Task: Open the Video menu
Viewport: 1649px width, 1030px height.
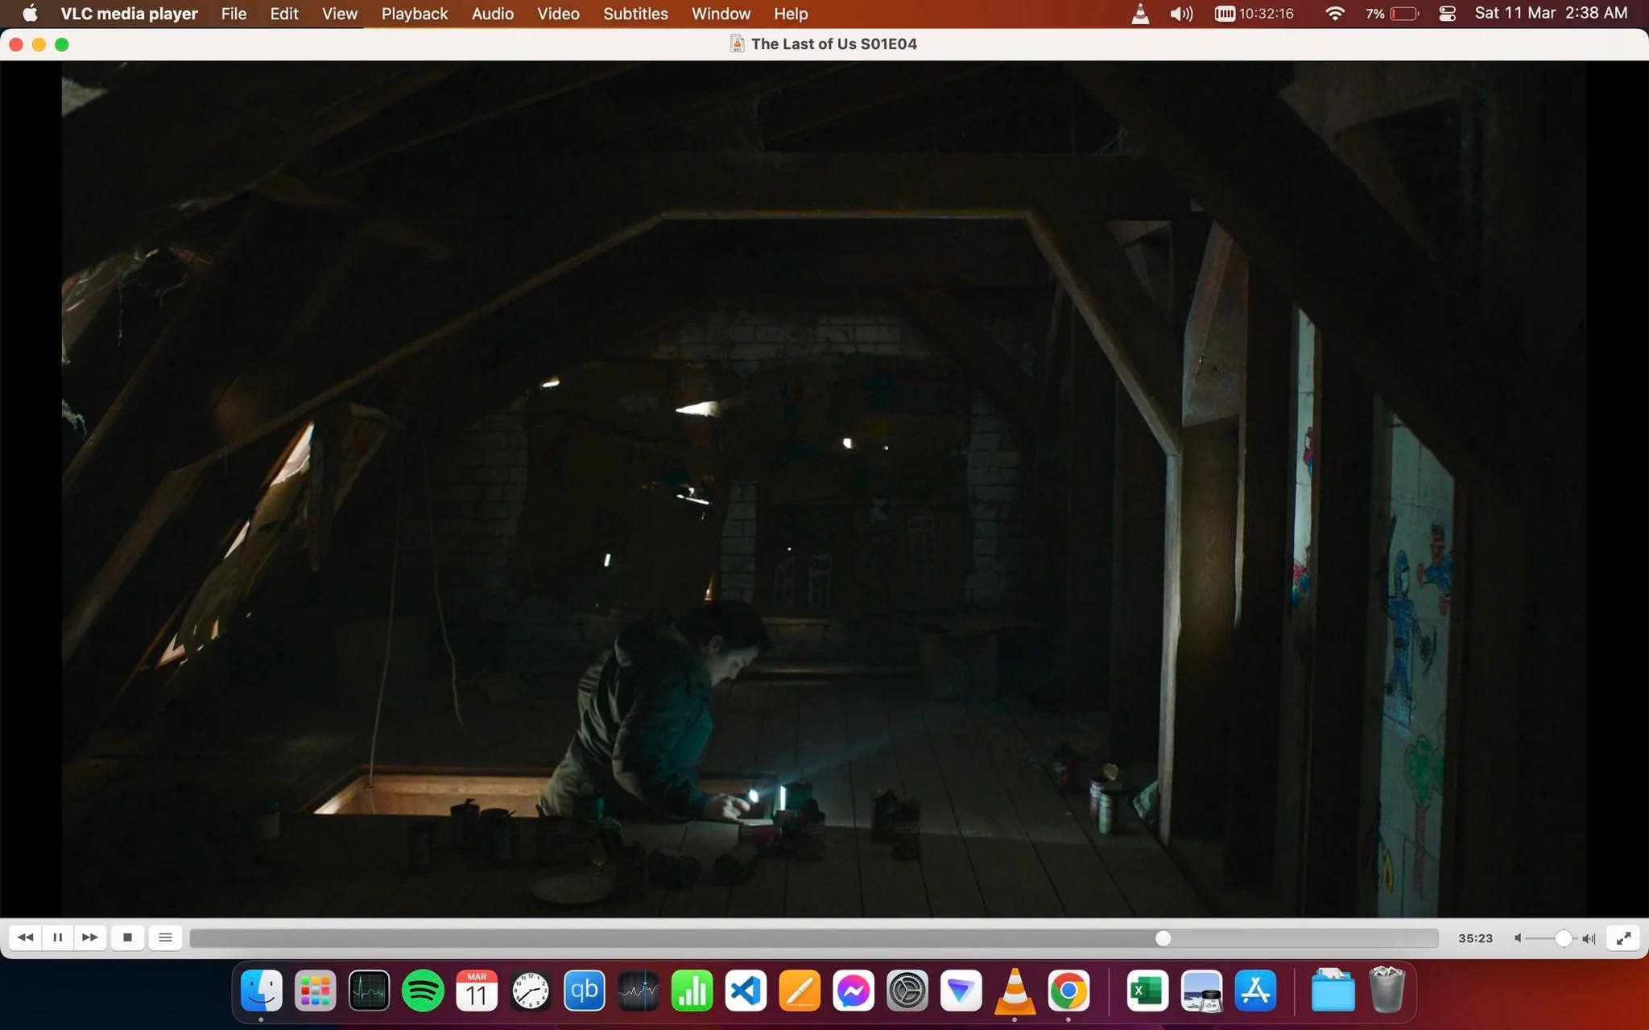Action: point(558,14)
